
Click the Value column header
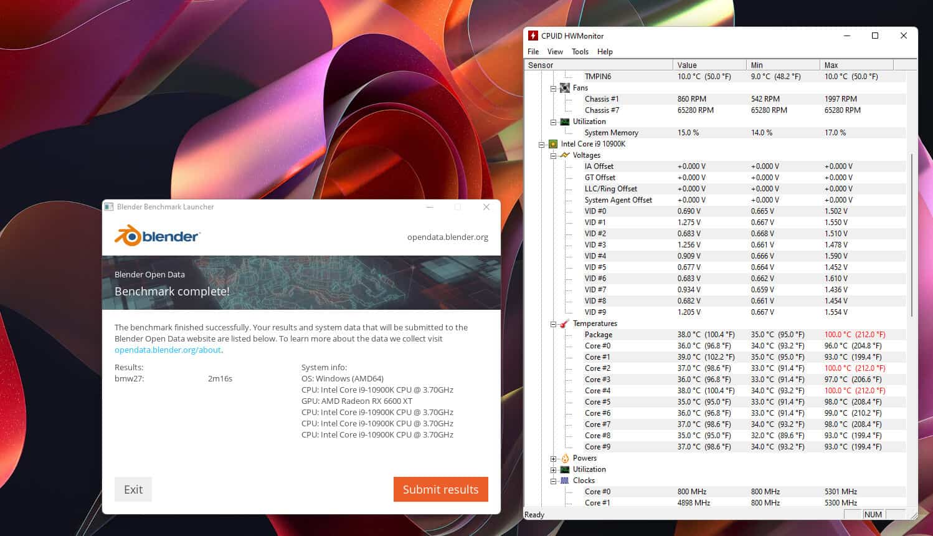709,65
